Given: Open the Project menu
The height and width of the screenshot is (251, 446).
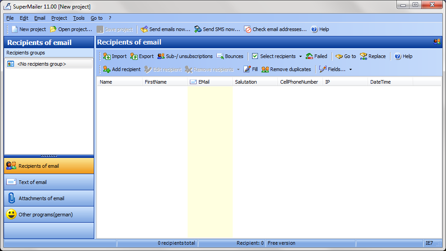Looking at the screenshot, I should point(59,18).
